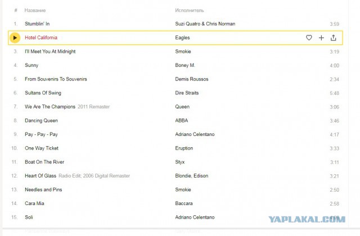
Task: Open the ABBA artist page
Action: (182, 121)
